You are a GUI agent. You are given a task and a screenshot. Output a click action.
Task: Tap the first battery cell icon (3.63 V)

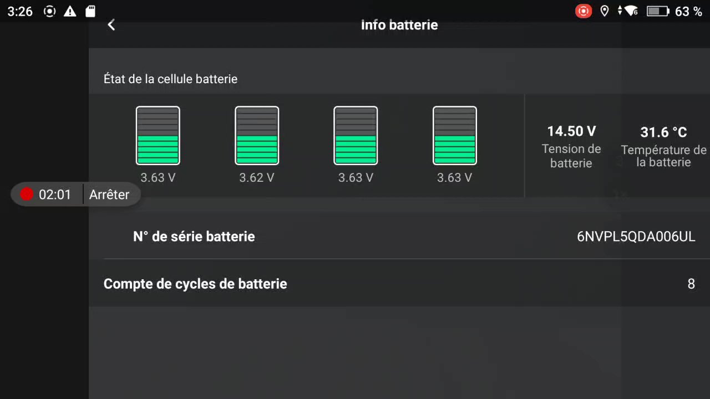(x=158, y=136)
